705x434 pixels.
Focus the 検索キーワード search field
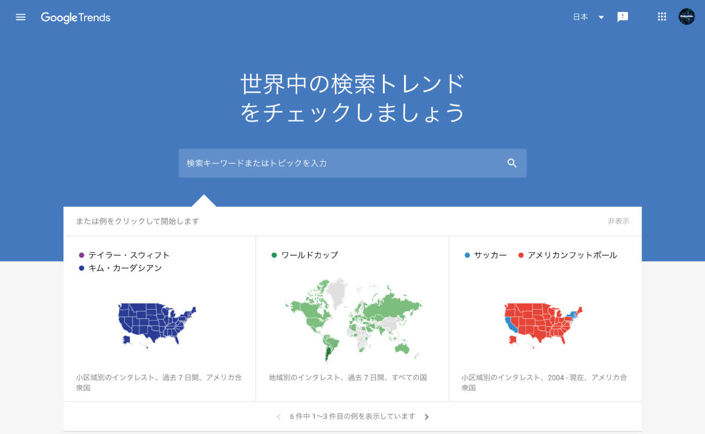coord(352,163)
